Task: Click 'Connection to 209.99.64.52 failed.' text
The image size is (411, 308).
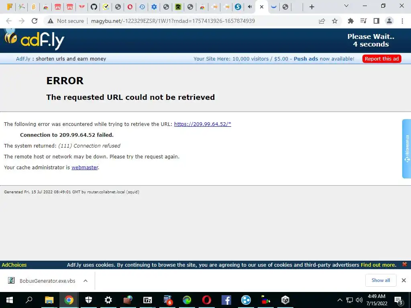Action: 67,135
